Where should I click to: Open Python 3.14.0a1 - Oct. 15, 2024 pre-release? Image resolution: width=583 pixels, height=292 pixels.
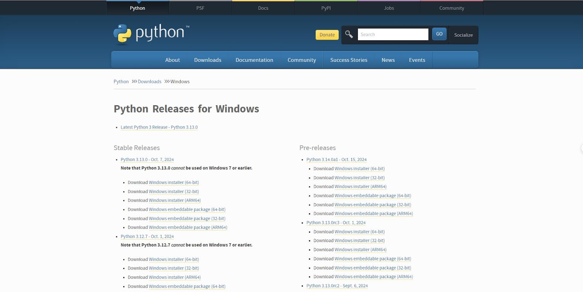[x=336, y=160]
